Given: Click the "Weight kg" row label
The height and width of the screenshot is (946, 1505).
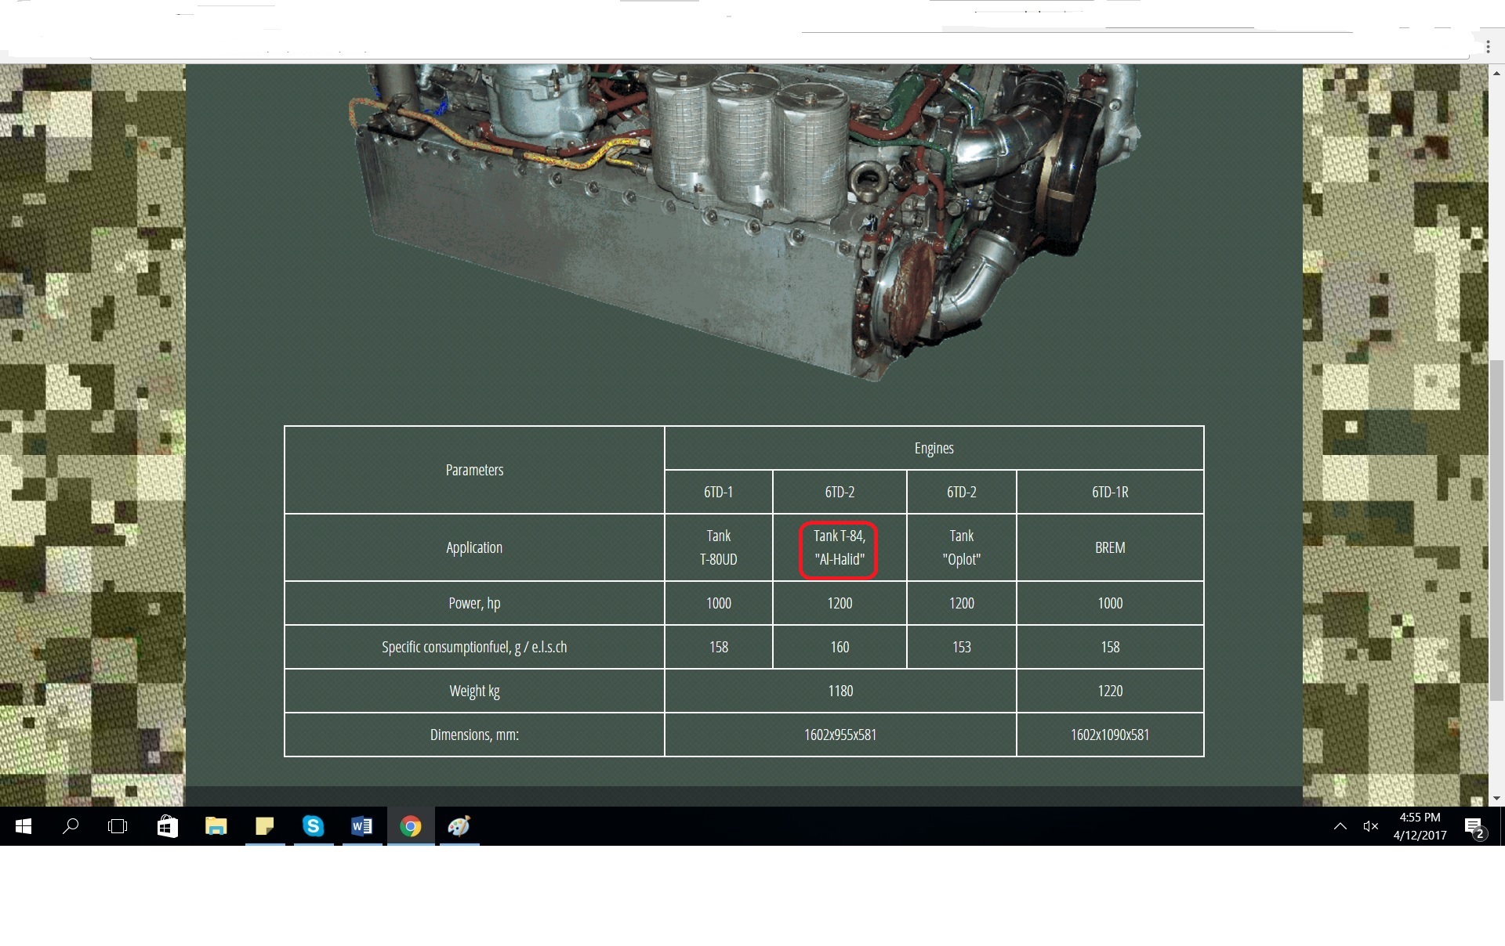Looking at the screenshot, I should pyautogui.click(x=474, y=691).
